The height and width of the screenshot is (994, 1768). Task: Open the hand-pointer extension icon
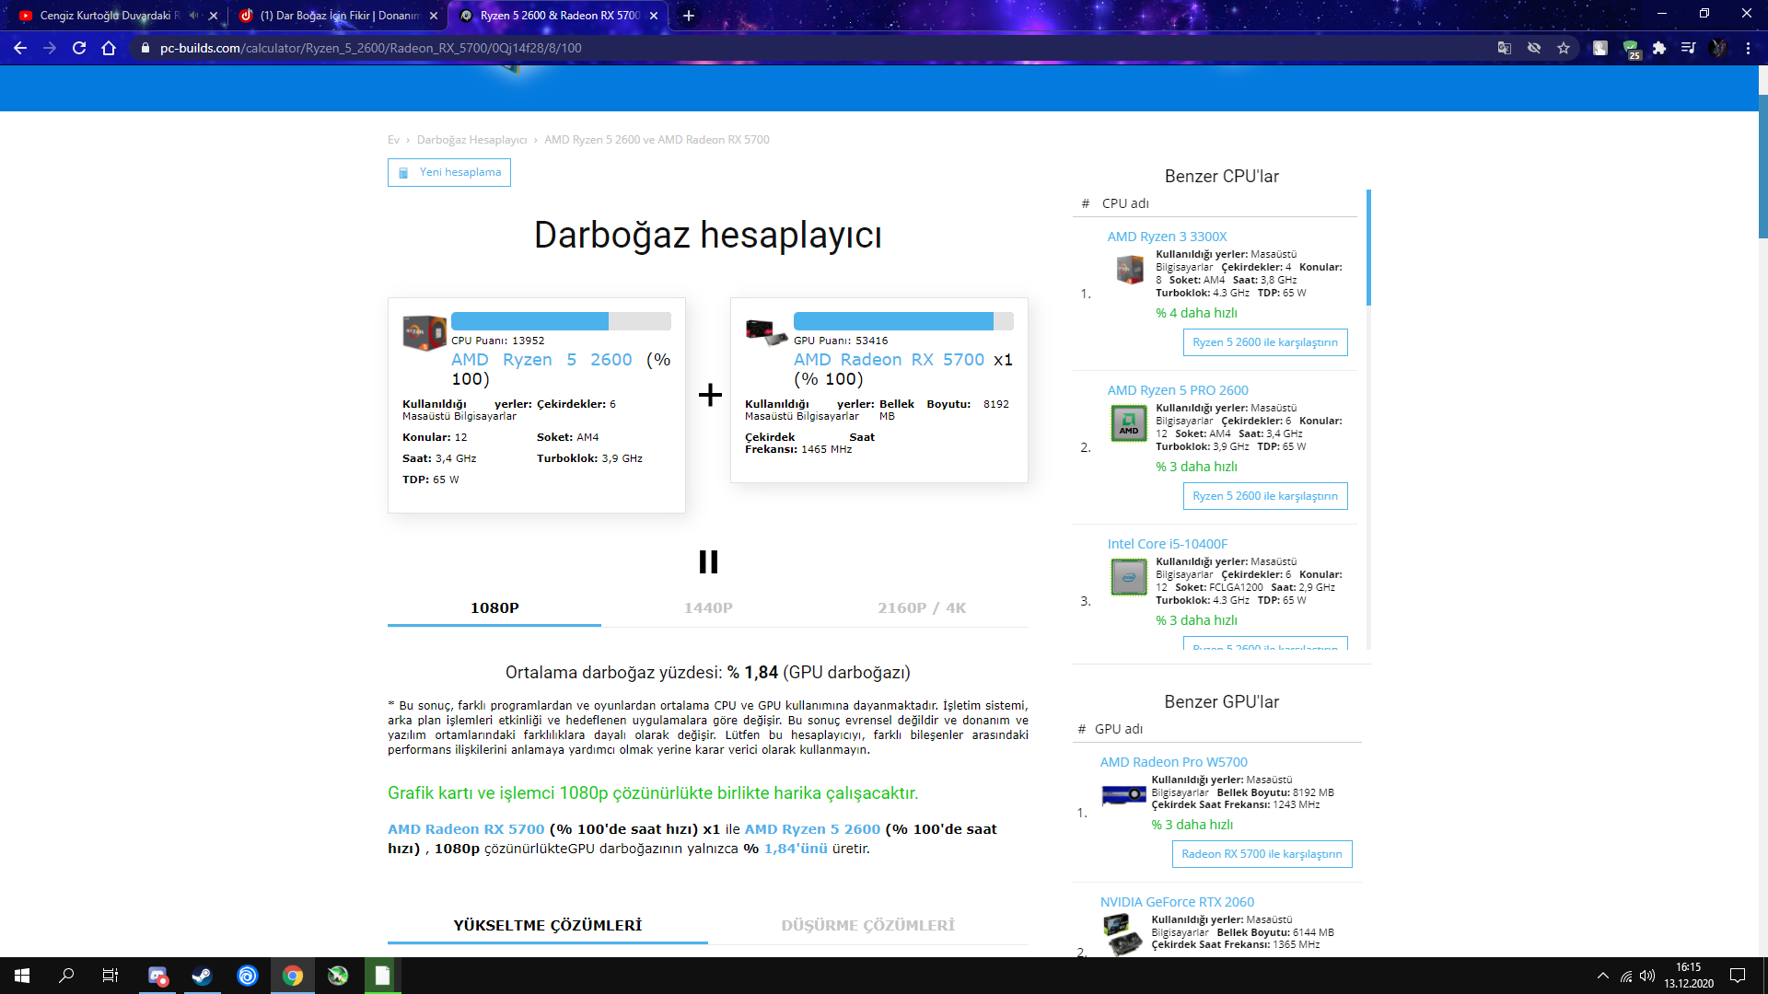coord(1600,48)
